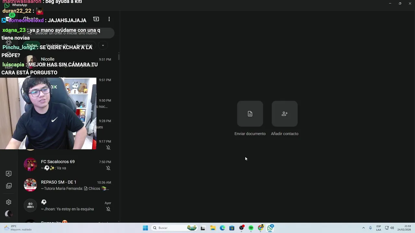Image resolution: width=415 pixels, height=233 pixels.
Task: Open File Explorer from the taskbar
Action: pyautogui.click(x=213, y=228)
